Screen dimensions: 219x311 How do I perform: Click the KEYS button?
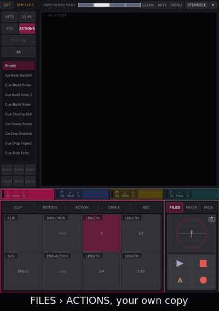pos(162,5)
